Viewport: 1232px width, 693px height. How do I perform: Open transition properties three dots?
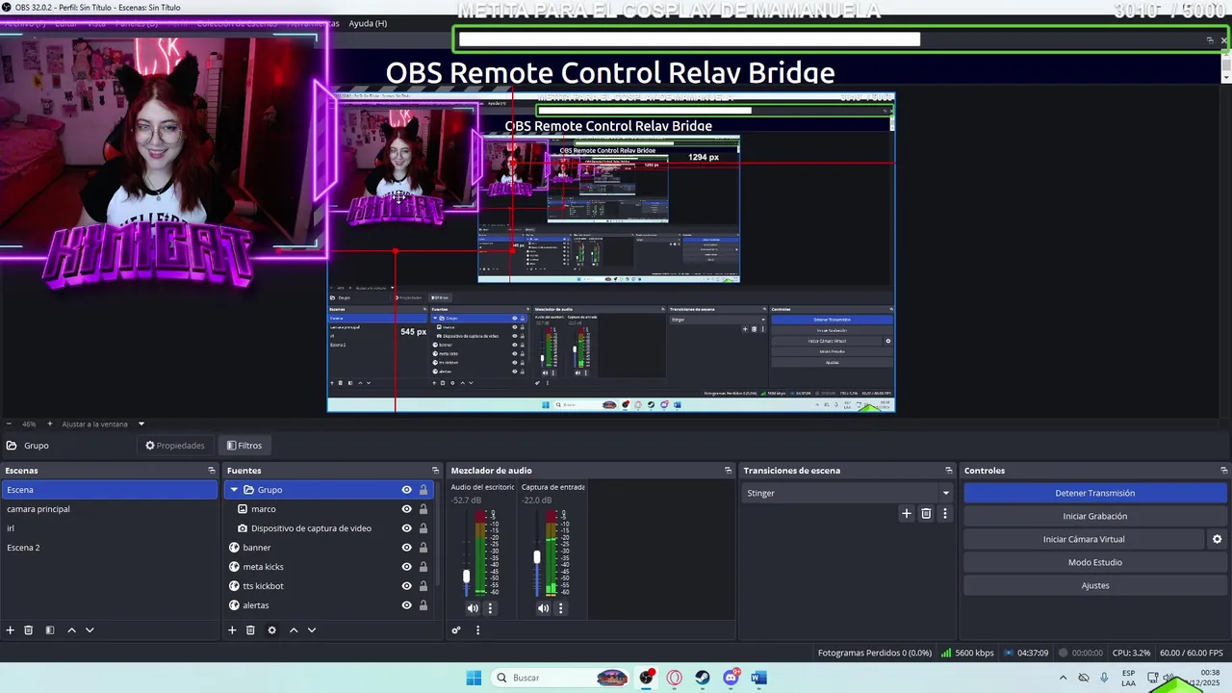coord(945,514)
